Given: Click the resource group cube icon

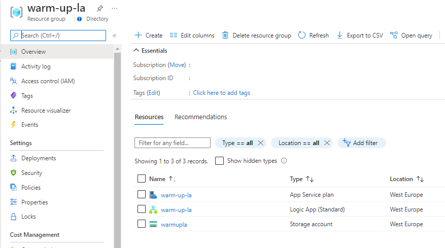Looking at the screenshot, I should pyautogui.click(x=16, y=12).
